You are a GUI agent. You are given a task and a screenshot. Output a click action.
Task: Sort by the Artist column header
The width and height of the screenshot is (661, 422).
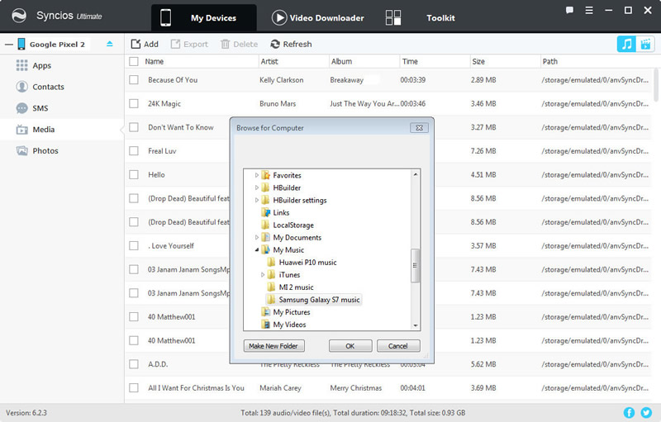coord(269,61)
